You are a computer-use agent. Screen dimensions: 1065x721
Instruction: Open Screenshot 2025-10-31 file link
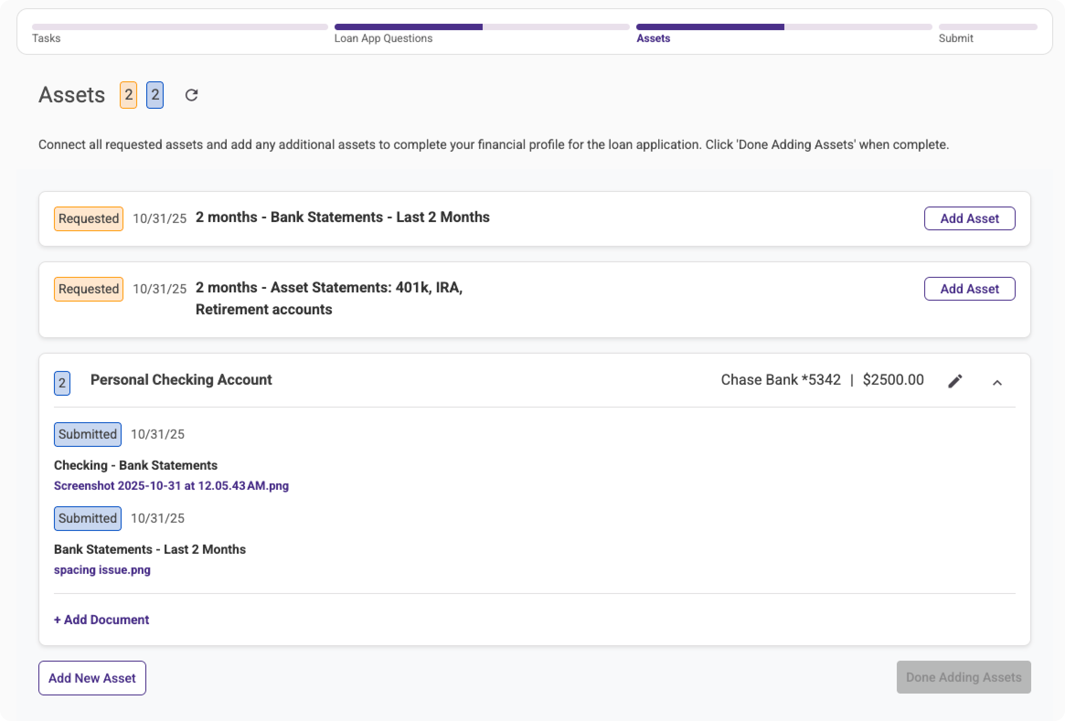pos(171,486)
